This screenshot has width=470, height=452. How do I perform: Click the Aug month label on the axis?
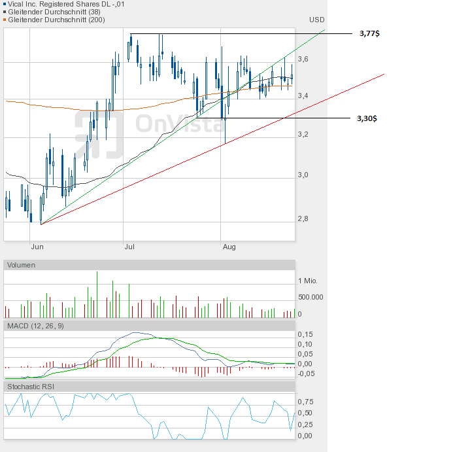pos(229,247)
